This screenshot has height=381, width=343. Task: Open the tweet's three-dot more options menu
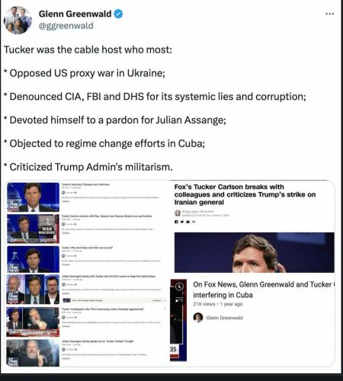click(329, 14)
